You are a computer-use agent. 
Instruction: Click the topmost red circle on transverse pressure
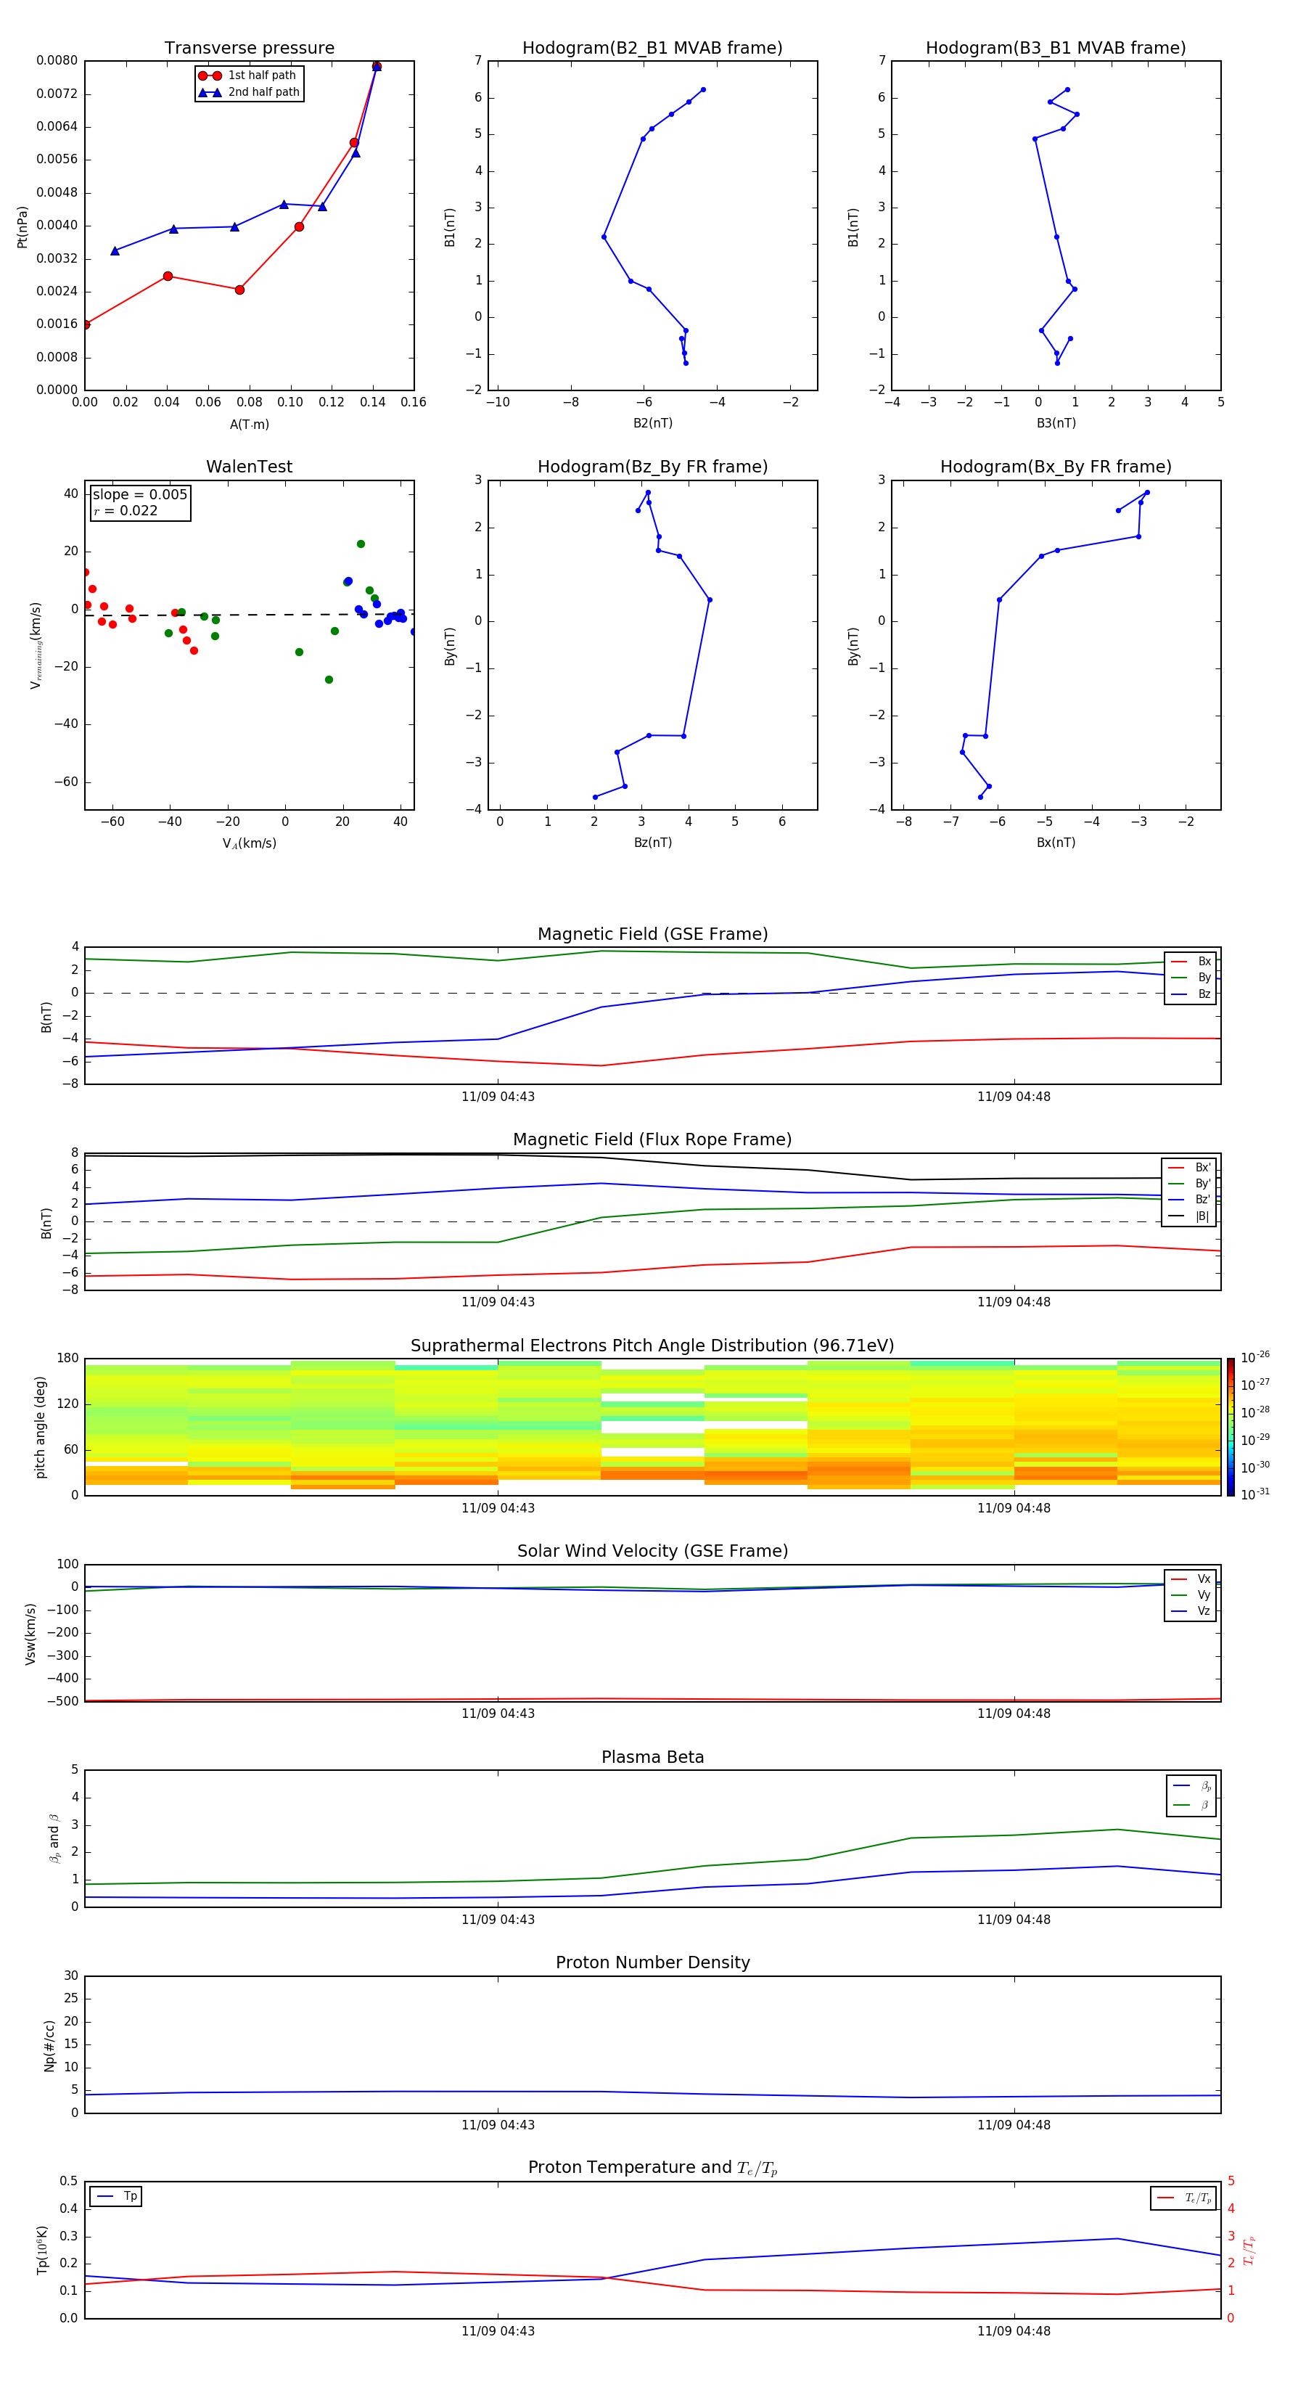(x=377, y=66)
